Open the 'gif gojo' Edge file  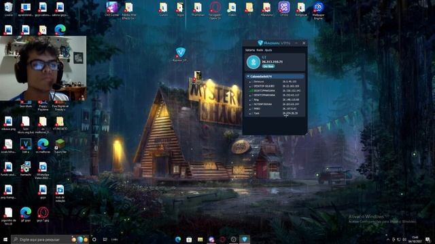click(x=26, y=215)
